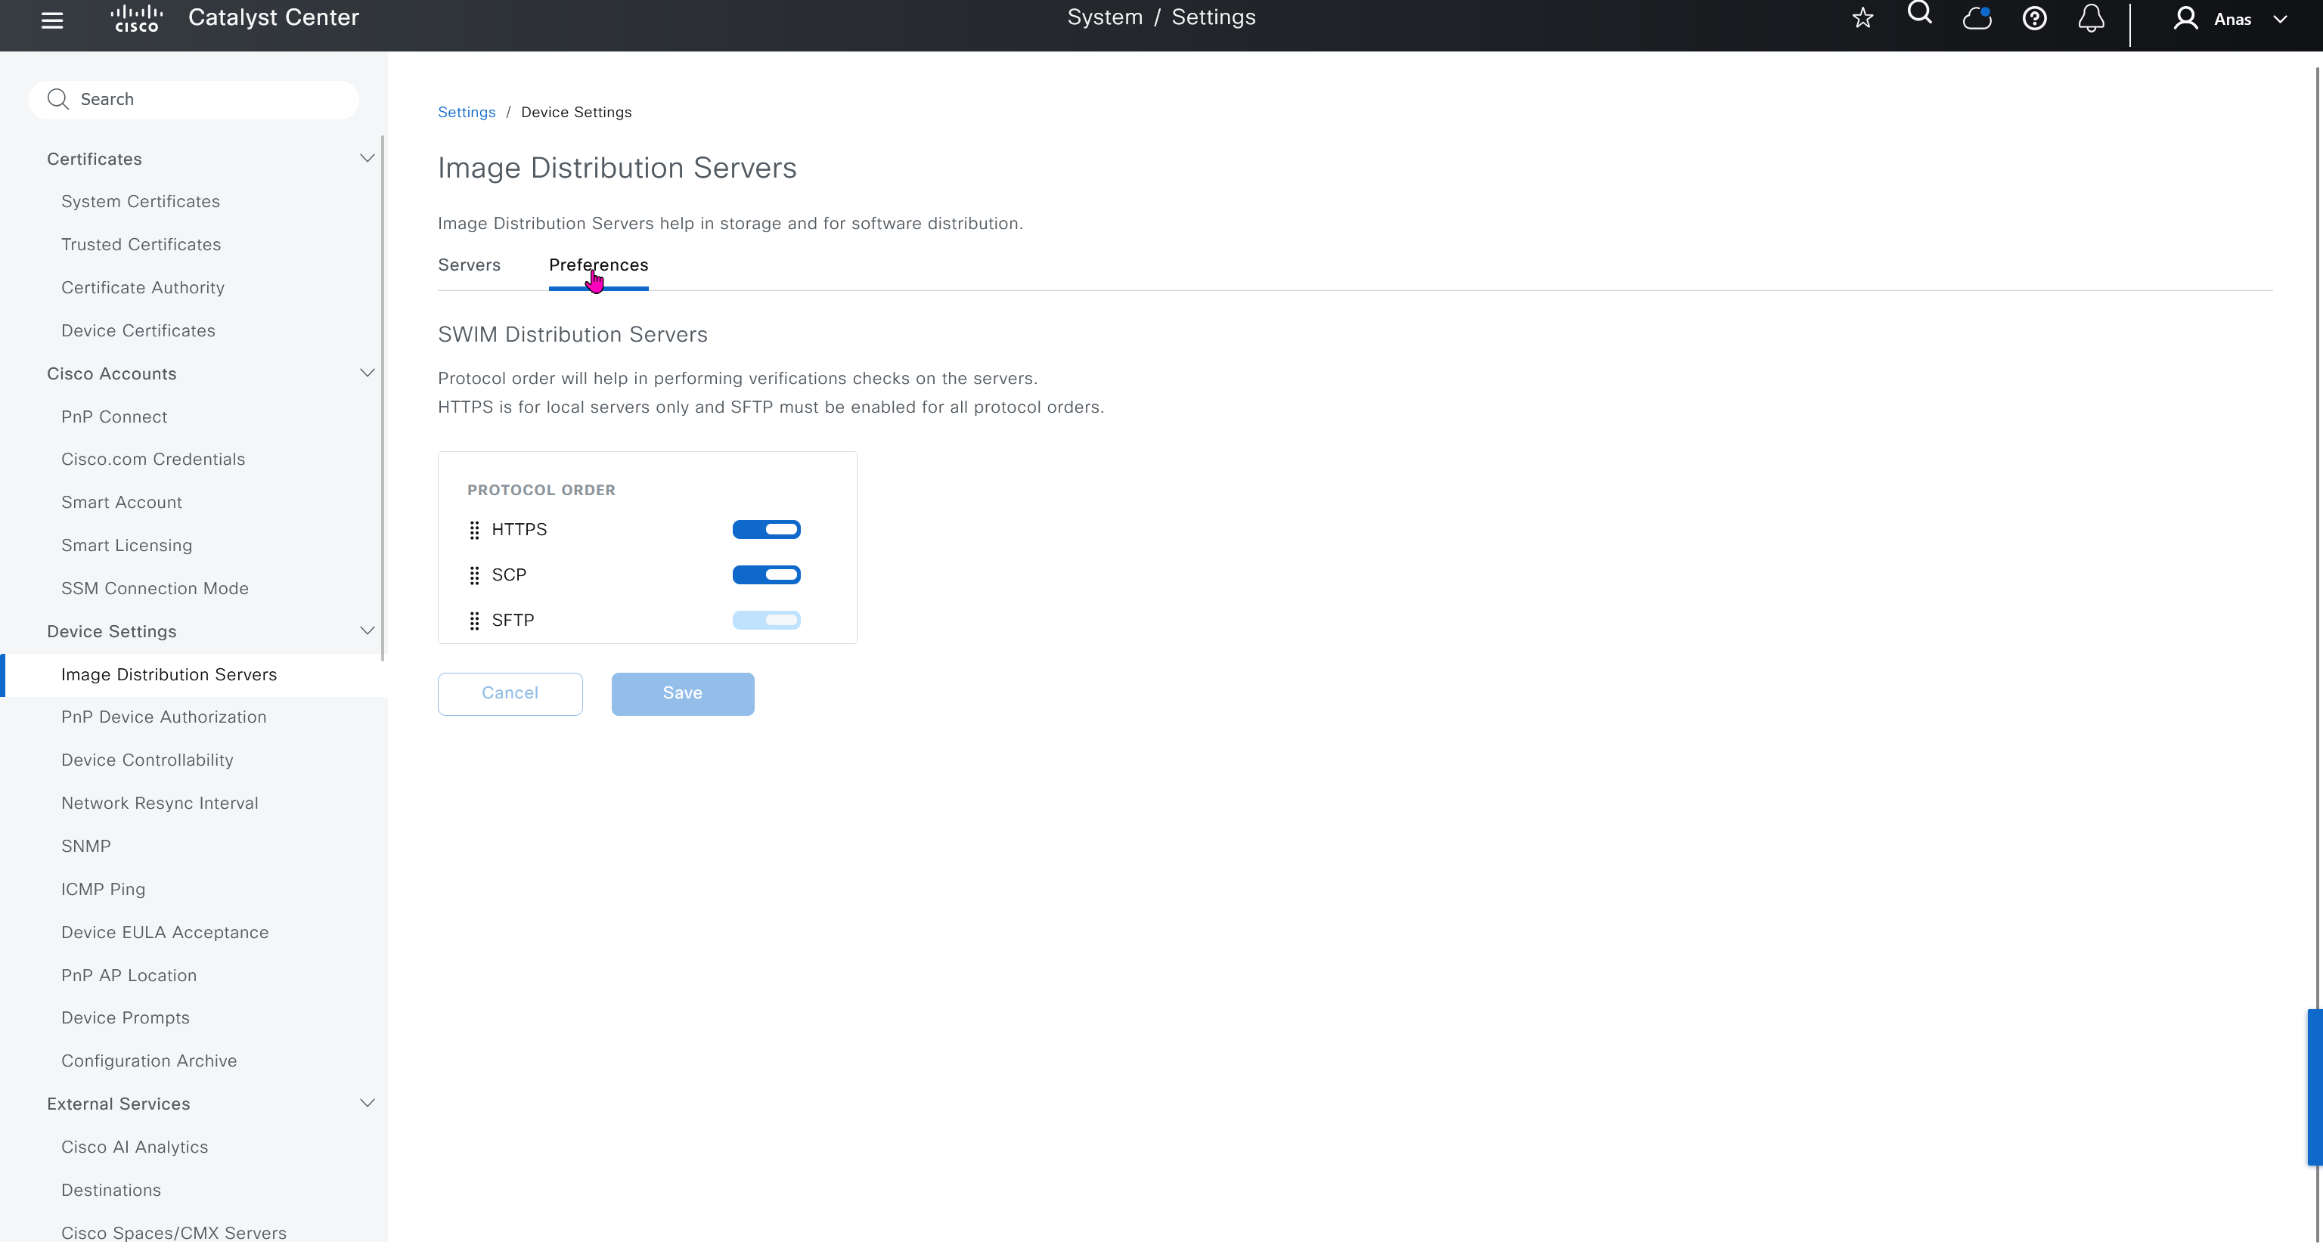The width and height of the screenshot is (2323, 1251).
Task: Turn off the SCP protocol toggle
Action: (765, 575)
